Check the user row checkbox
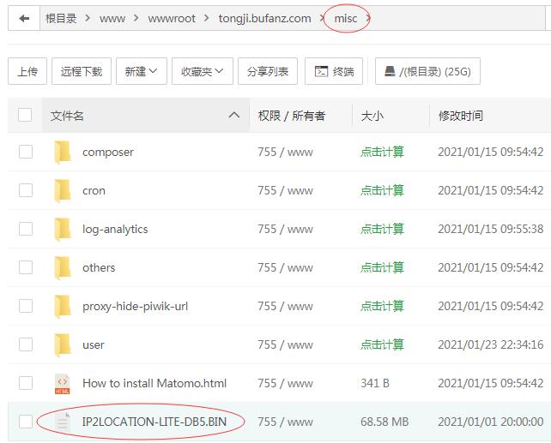This screenshot has width=551, height=443. pos(26,344)
